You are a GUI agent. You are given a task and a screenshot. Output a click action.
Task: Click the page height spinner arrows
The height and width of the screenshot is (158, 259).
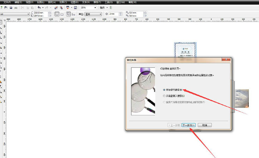pyautogui.click(x=50, y=16)
